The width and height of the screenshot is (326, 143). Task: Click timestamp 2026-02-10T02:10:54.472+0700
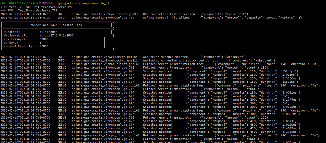coord(25,100)
